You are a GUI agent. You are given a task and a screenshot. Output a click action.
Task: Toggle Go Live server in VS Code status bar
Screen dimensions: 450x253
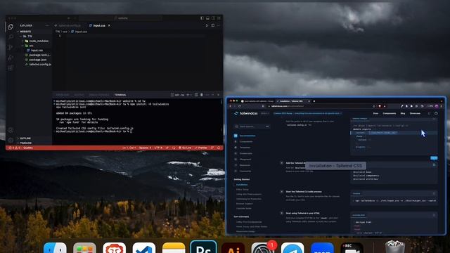pyautogui.click(x=185, y=148)
